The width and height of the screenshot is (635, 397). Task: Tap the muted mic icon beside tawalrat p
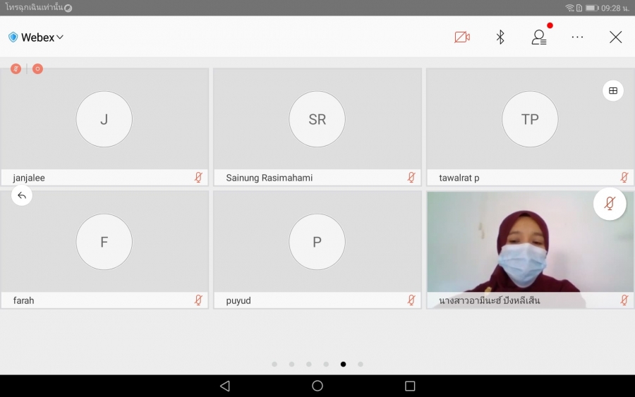click(624, 178)
